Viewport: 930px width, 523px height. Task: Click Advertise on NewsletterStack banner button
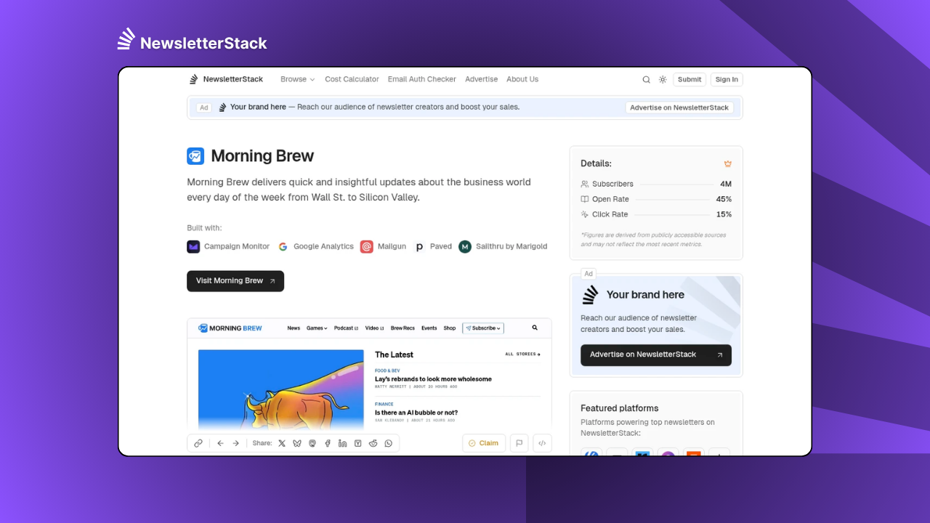(679, 107)
